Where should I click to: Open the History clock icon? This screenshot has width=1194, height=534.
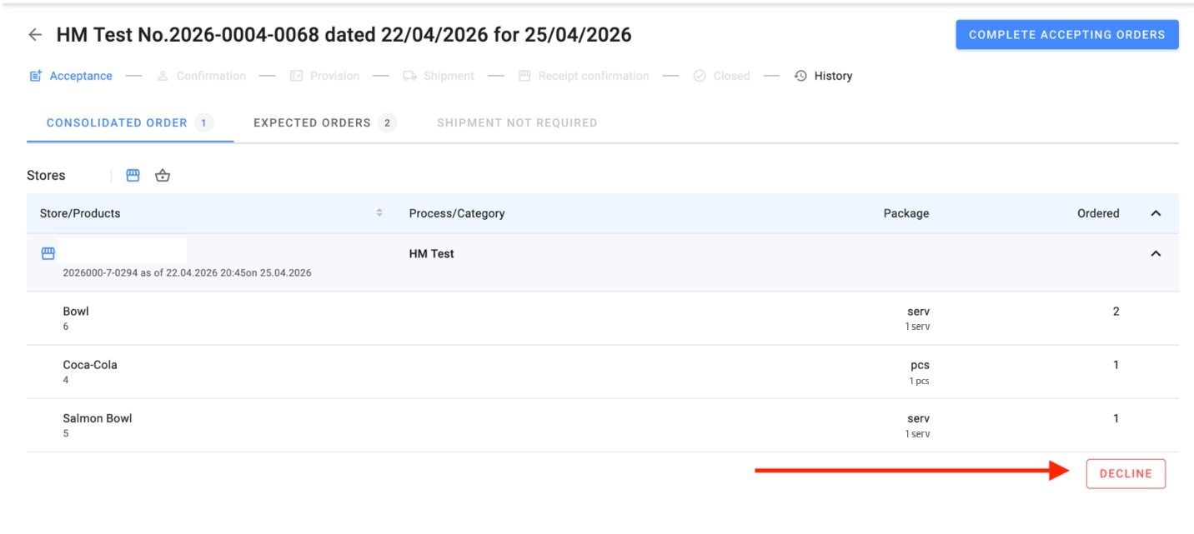coord(800,76)
